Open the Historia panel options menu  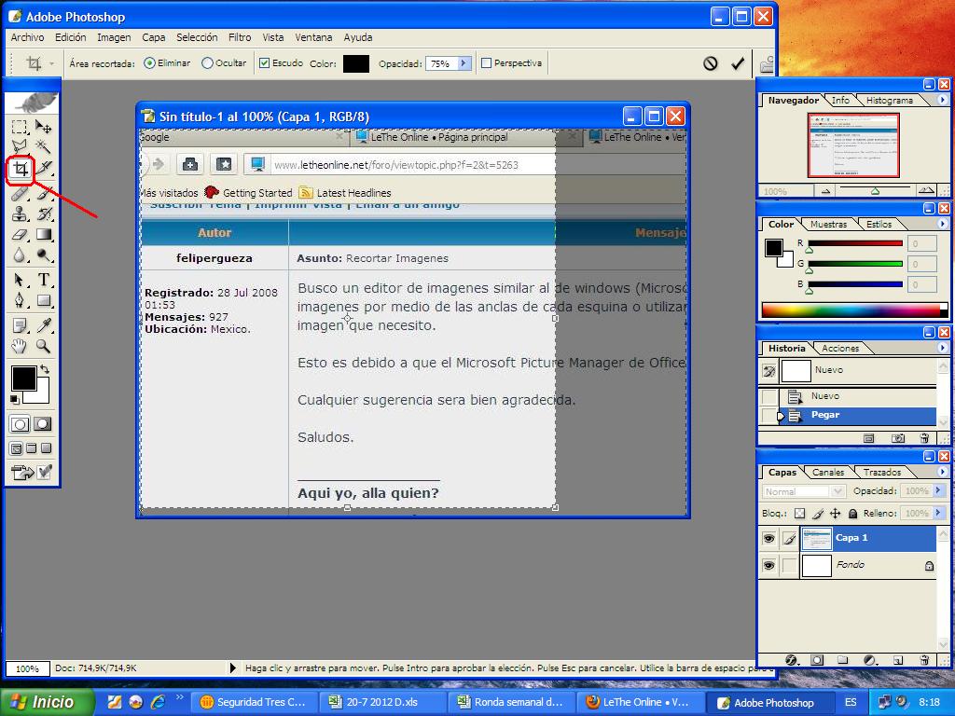[942, 348]
